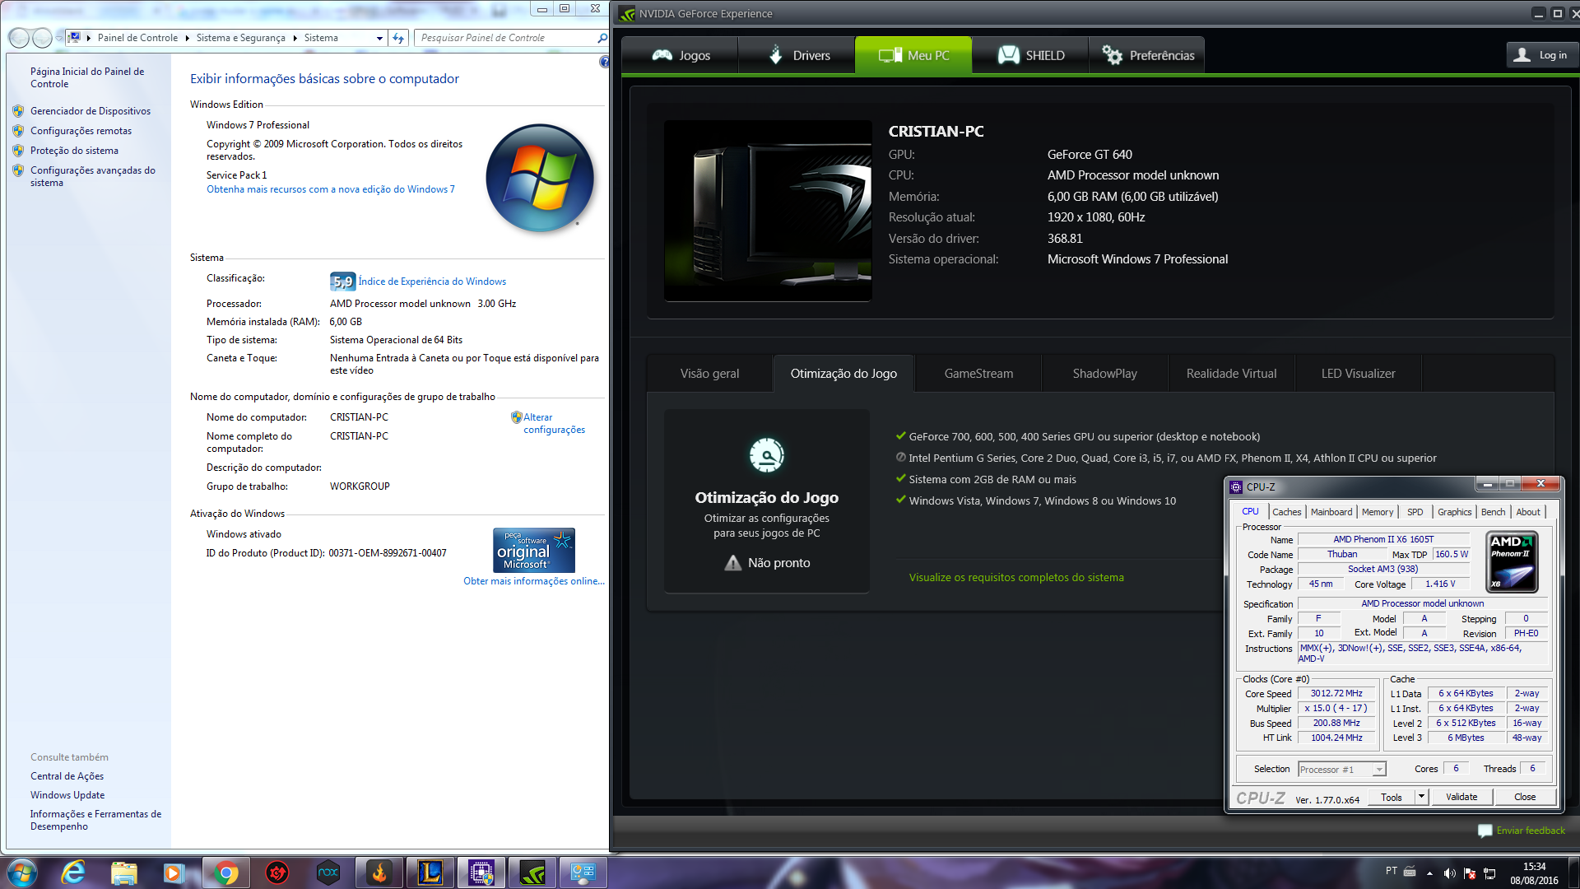Switch to the About tab in CPU-Z
This screenshot has width=1580, height=889.
click(1528, 512)
